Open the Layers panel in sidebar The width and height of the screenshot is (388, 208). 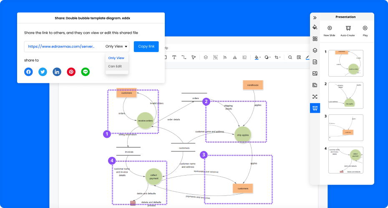(x=315, y=50)
